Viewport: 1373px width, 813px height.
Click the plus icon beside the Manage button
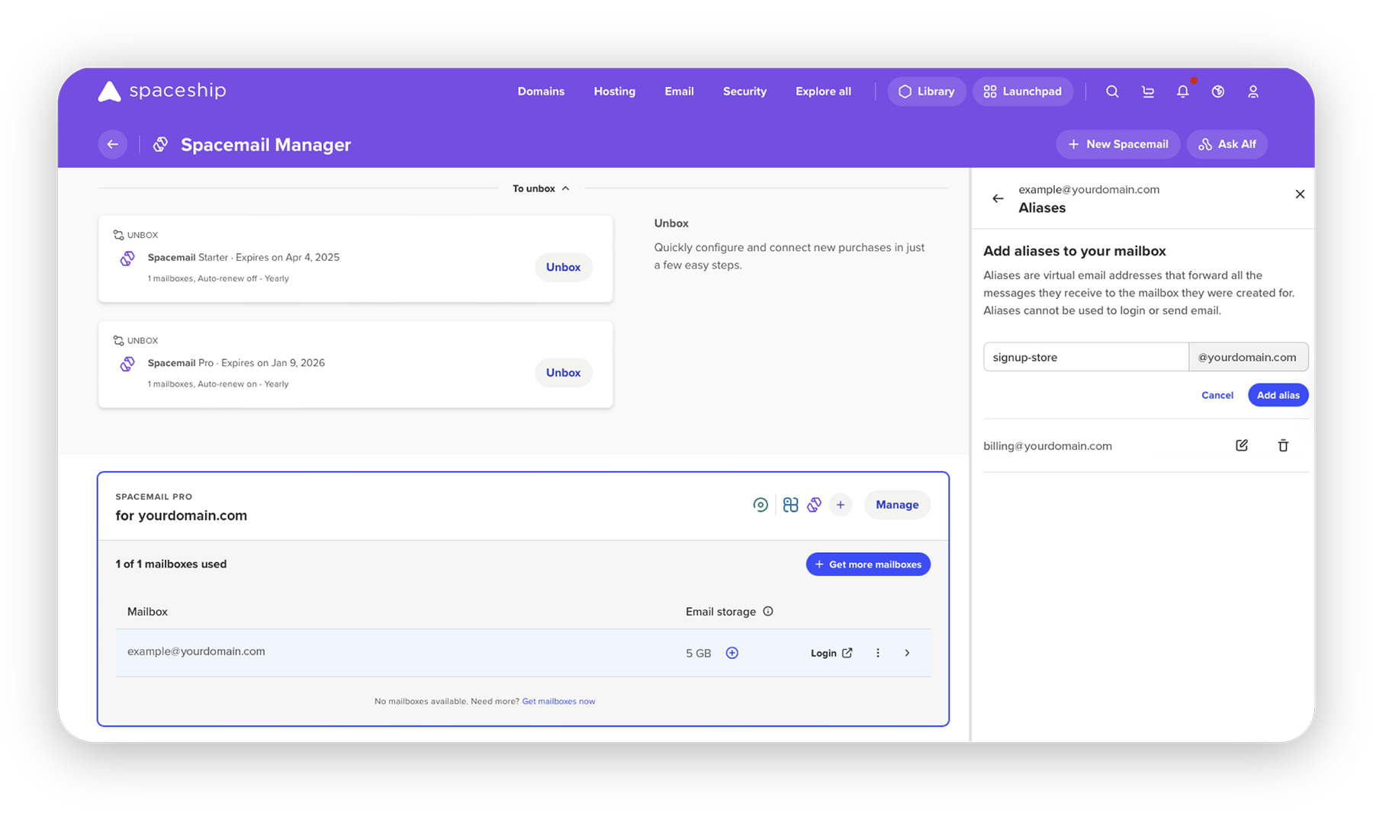[x=841, y=504]
